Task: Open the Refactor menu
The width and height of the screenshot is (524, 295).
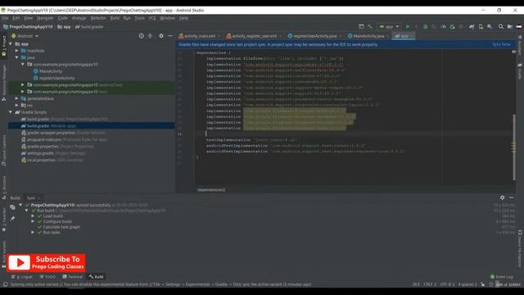Action: tap(98, 18)
